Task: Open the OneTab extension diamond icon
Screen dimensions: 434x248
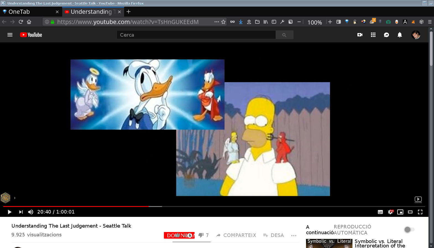Action: [347, 22]
